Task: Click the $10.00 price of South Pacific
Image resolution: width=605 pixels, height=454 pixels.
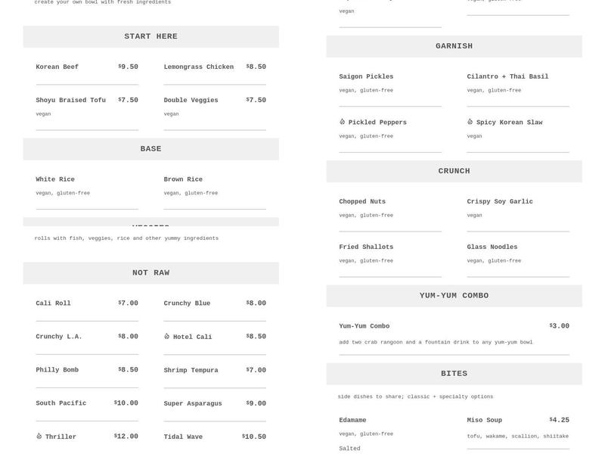Action: (x=126, y=403)
